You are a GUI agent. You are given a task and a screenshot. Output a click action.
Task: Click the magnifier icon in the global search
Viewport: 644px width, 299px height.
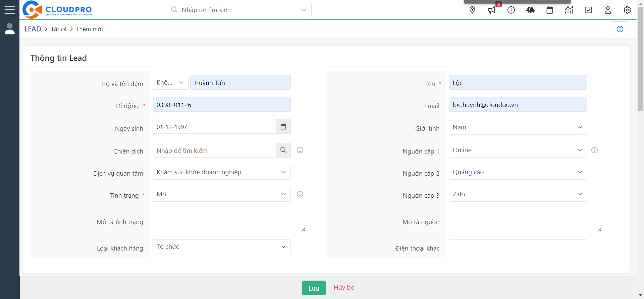tap(174, 10)
